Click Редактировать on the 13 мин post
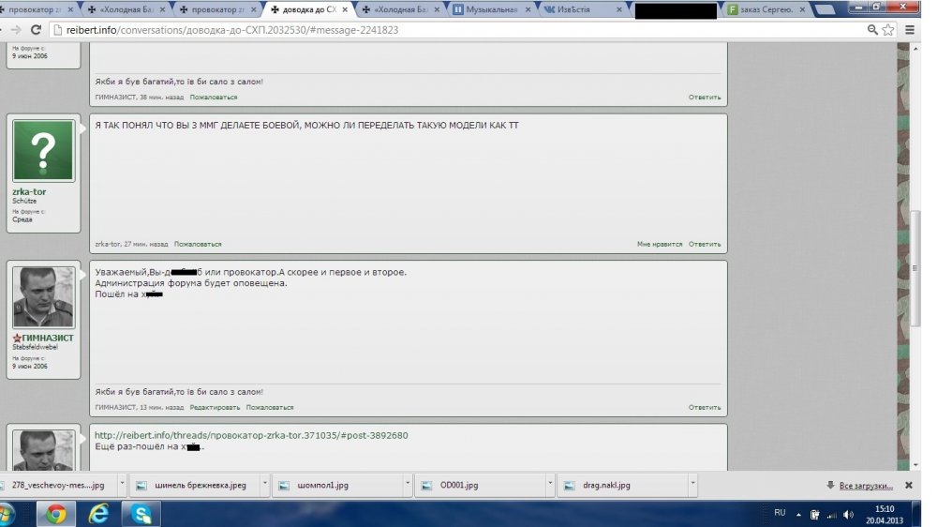 215,407
